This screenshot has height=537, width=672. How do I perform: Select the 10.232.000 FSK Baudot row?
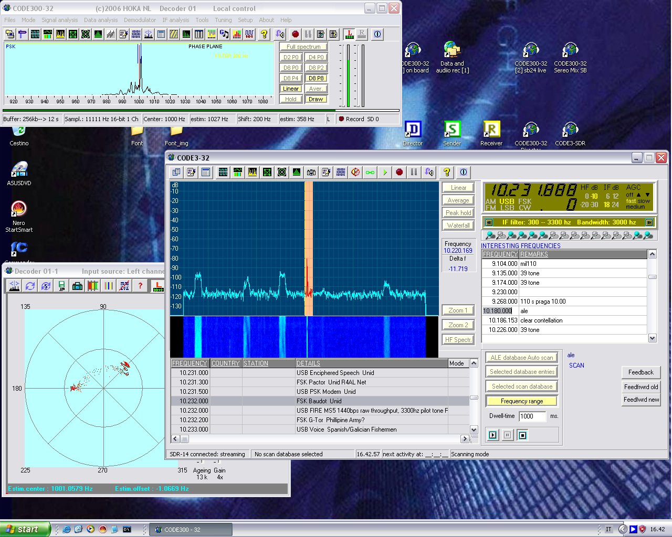coord(320,401)
